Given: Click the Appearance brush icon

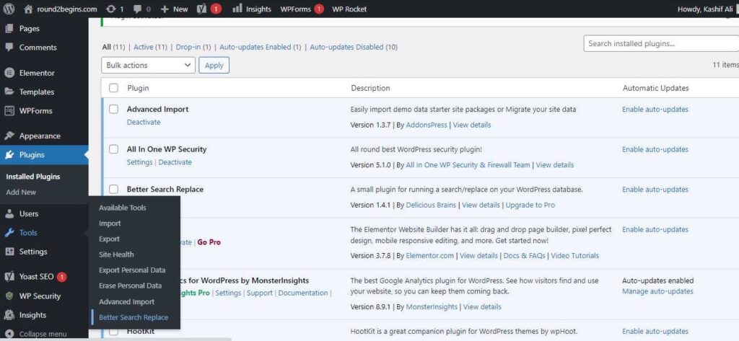Looking at the screenshot, I should coord(9,136).
